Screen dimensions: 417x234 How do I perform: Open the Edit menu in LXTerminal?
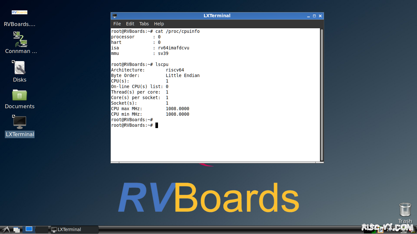pyautogui.click(x=130, y=24)
